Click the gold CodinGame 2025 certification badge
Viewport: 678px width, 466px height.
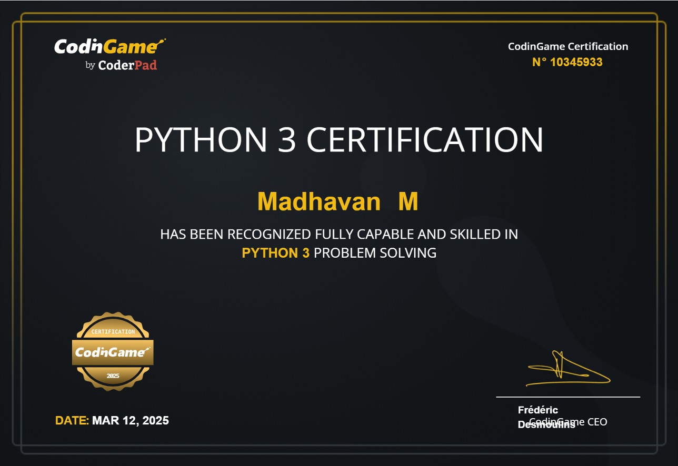click(x=113, y=352)
